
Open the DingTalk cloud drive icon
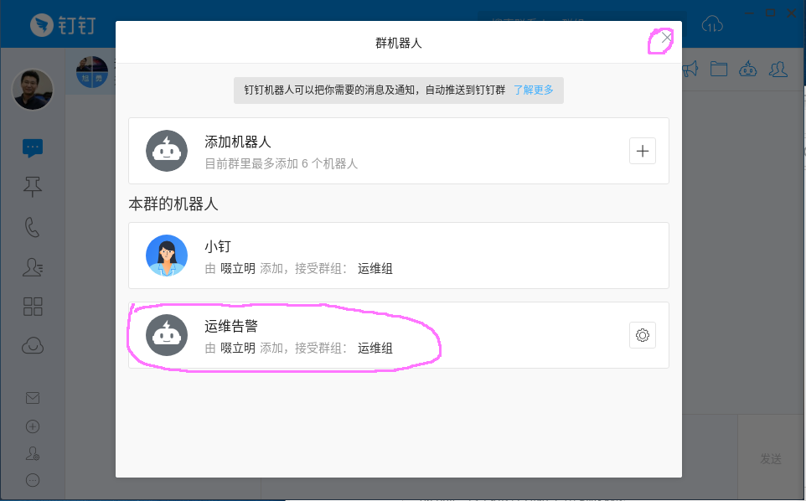pyautogui.click(x=33, y=345)
